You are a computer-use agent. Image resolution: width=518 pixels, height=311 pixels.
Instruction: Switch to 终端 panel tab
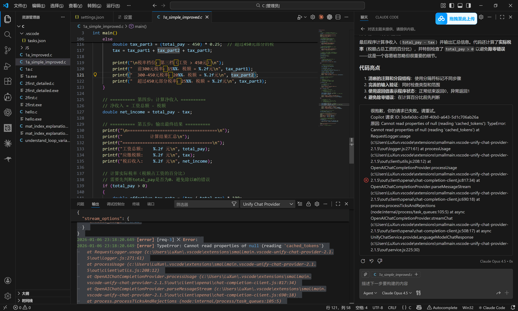click(136, 204)
